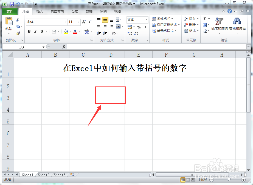253x185 pixels.
Task: Insert a new worksheet tab icon
Action: pyautogui.click(x=72, y=175)
